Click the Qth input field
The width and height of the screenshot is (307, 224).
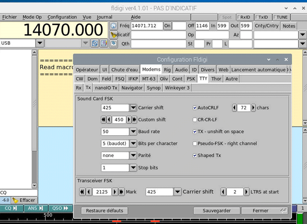(x=158, y=44)
